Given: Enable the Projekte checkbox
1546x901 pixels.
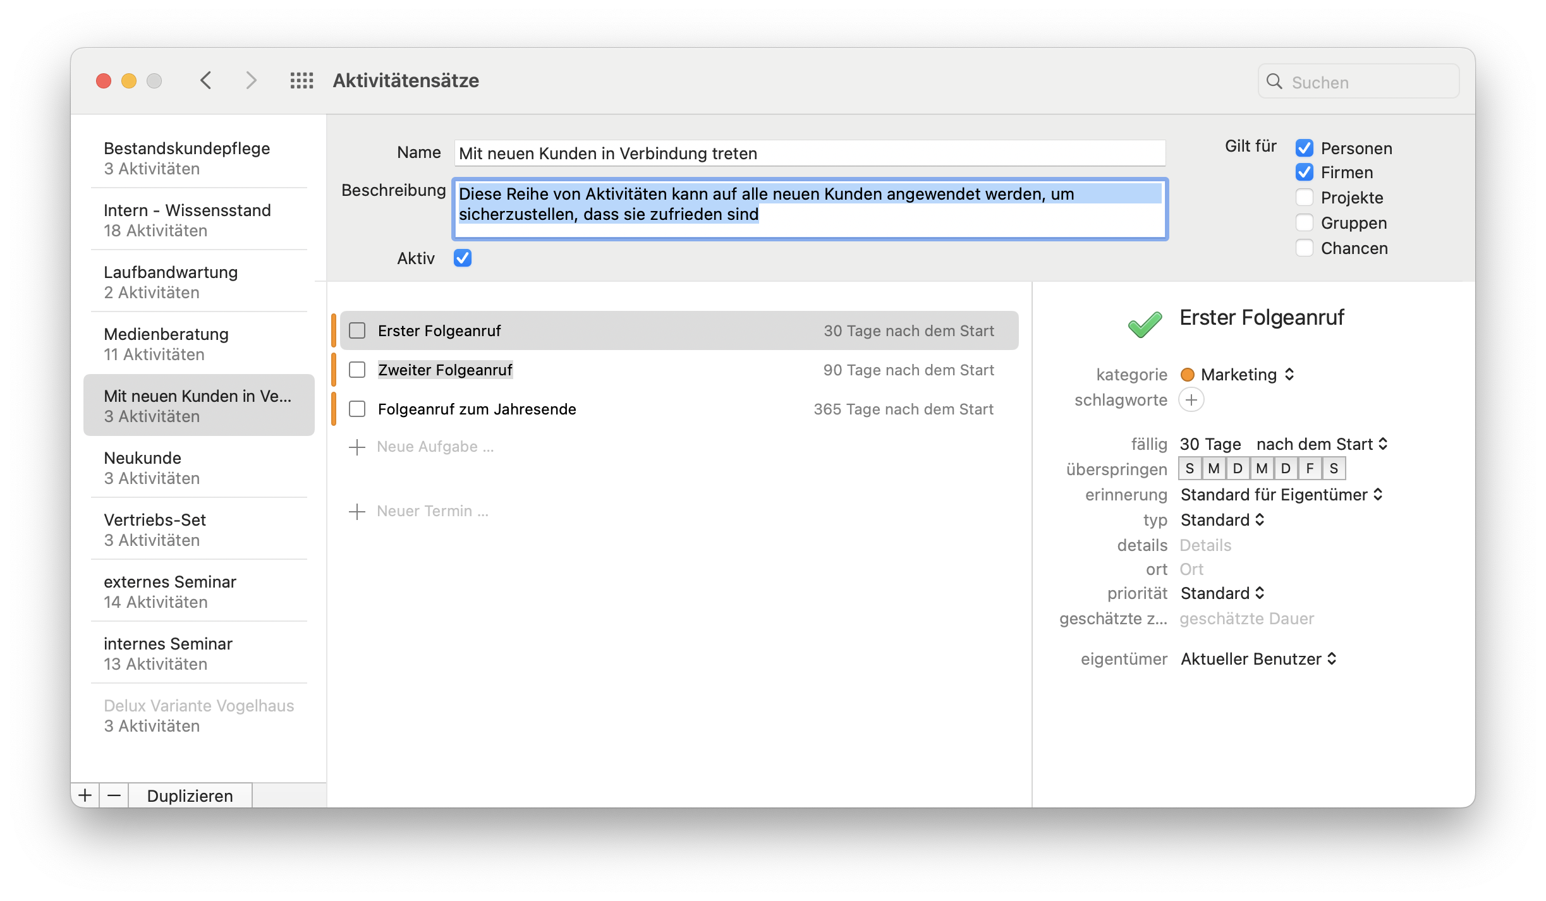Looking at the screenshot, I should coord(1304,198).
